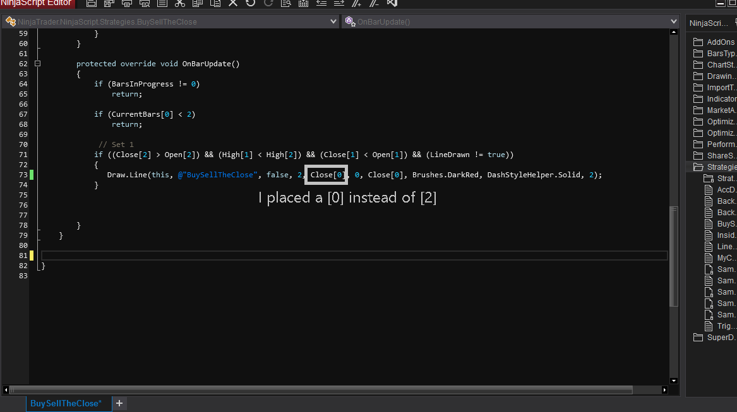Click the Cut scissors icon
The image size is (737, 412).
(180, 3)
